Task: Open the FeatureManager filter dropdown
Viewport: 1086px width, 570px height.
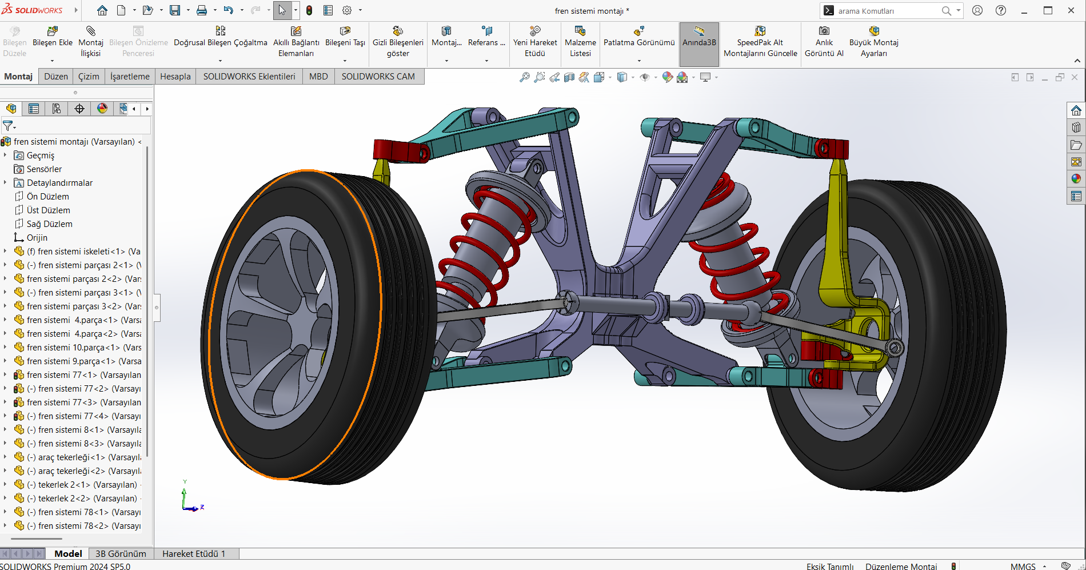Action: click(x=9, y=126)
